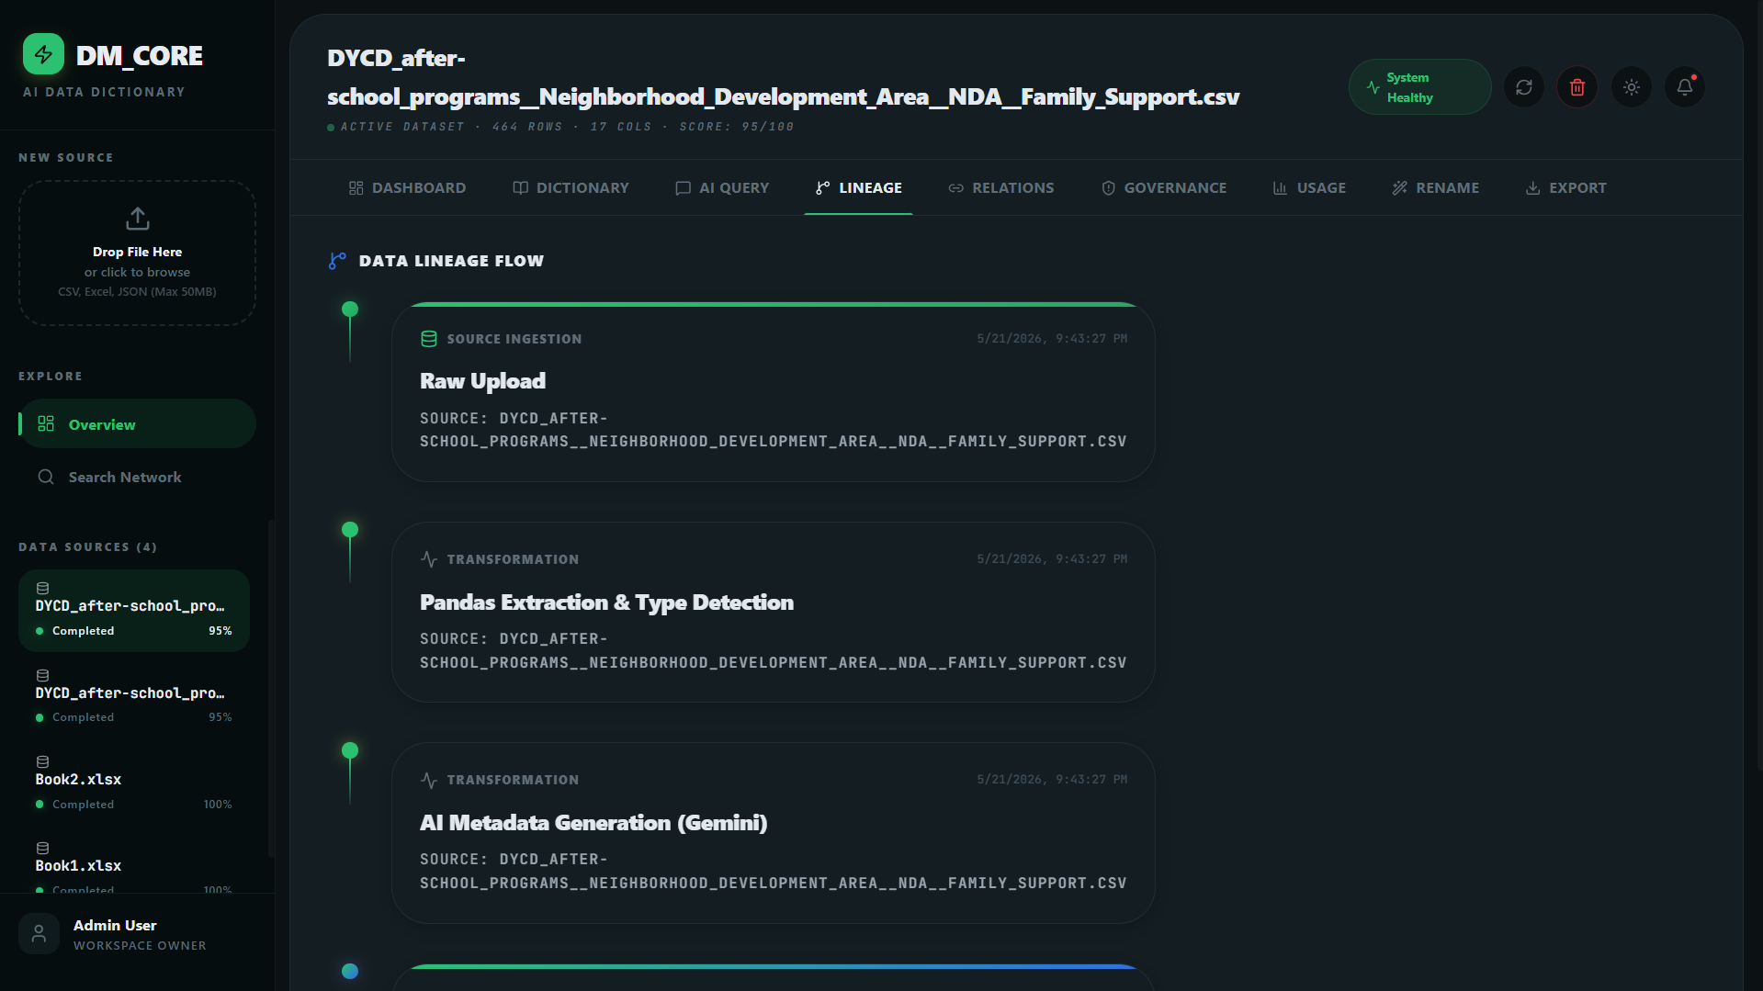
Task: Open Search Network in sidebar
Action: (137, 477)
